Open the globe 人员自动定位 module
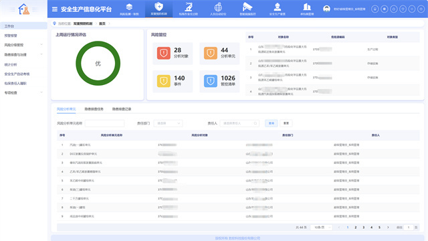428x241 pixels. 218,7
